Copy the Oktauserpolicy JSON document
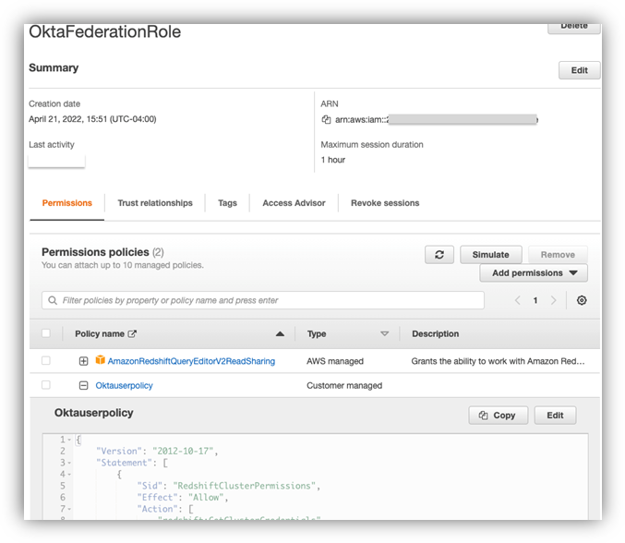 498,416
